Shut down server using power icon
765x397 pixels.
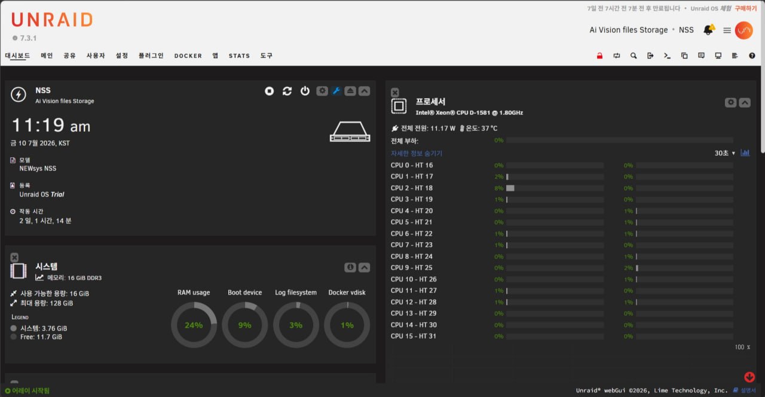305,91
